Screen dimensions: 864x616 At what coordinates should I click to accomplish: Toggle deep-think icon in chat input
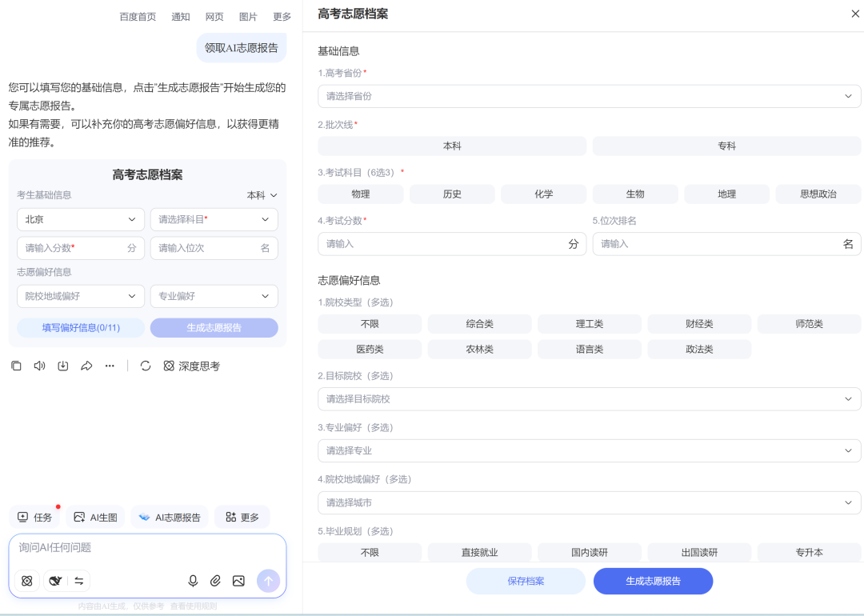pyautogui.click(x=27, y=581)
